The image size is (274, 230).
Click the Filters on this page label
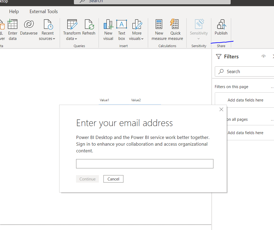click(x=231, y=87)
